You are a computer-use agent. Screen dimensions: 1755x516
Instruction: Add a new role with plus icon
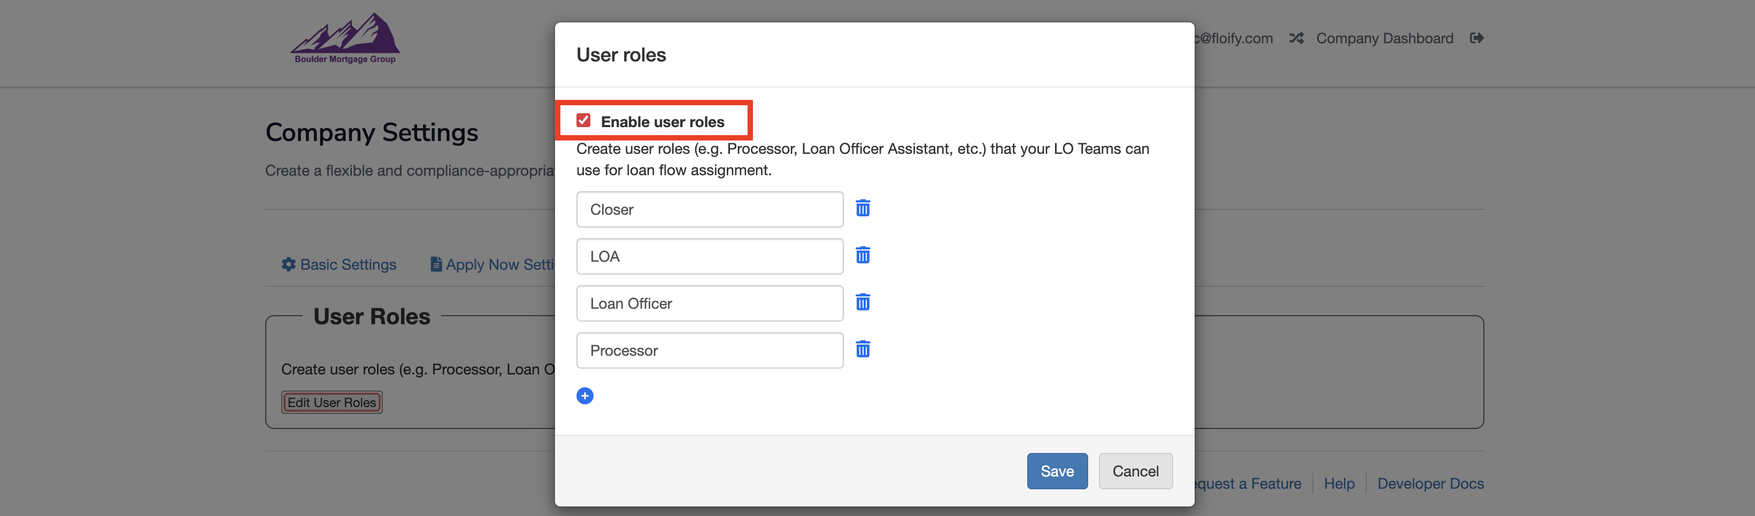coord(584,396)
